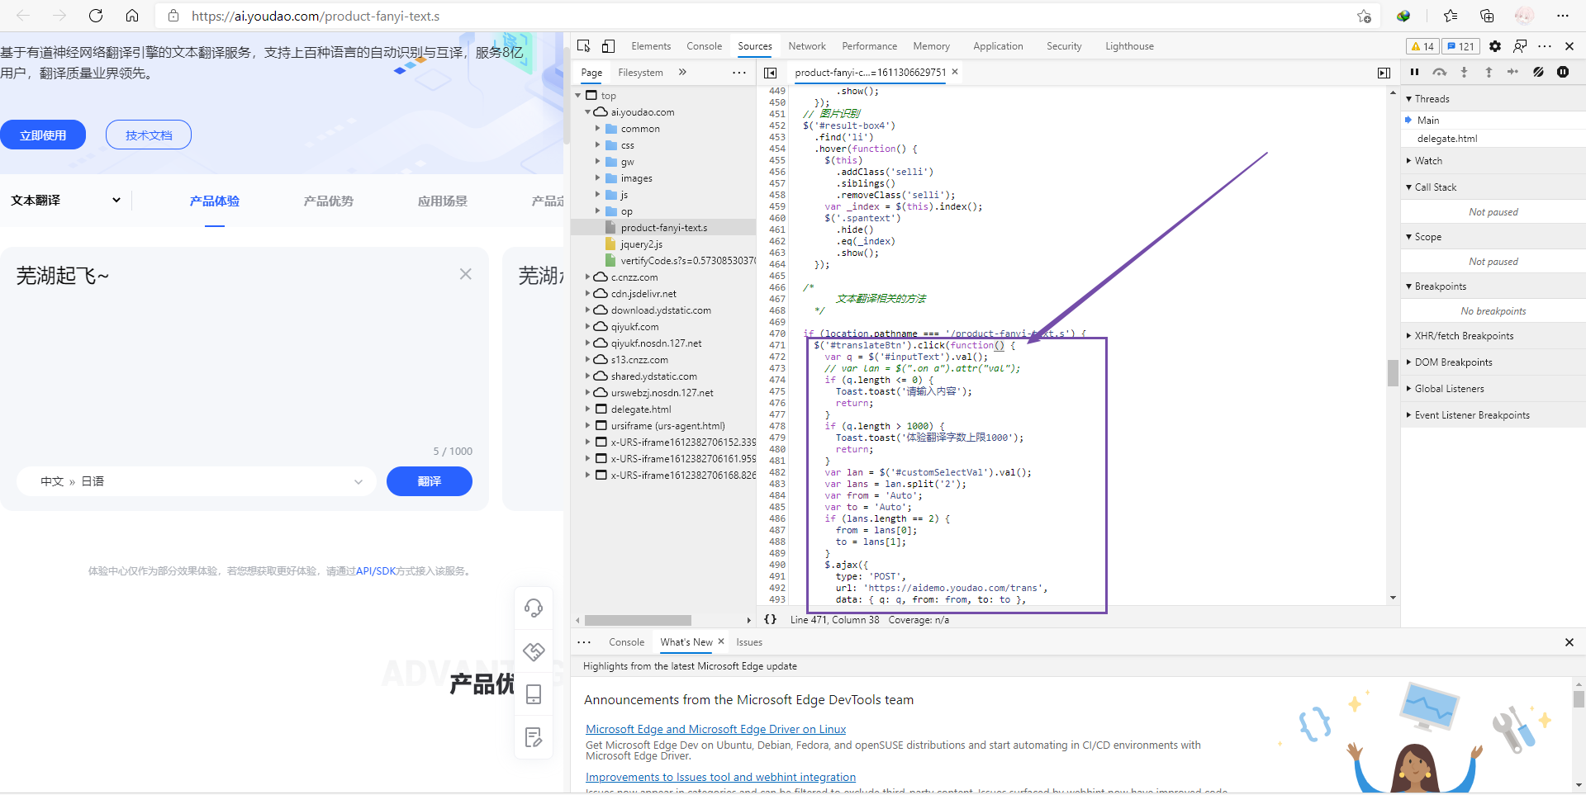The image size is (1586, 795).
Task: Select the Filesystem navigator tab
Action: coord(640,73)
